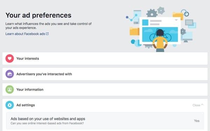210x131 pixels.
Task: Open Ads based on your use of websites and apps
Action: coord(105,121)
